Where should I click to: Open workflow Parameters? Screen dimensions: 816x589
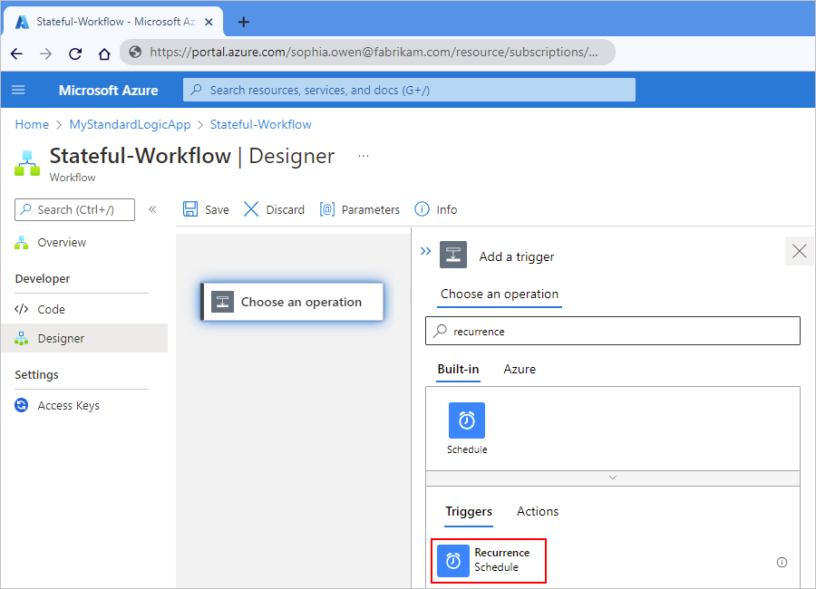click(x=360, y=209)
